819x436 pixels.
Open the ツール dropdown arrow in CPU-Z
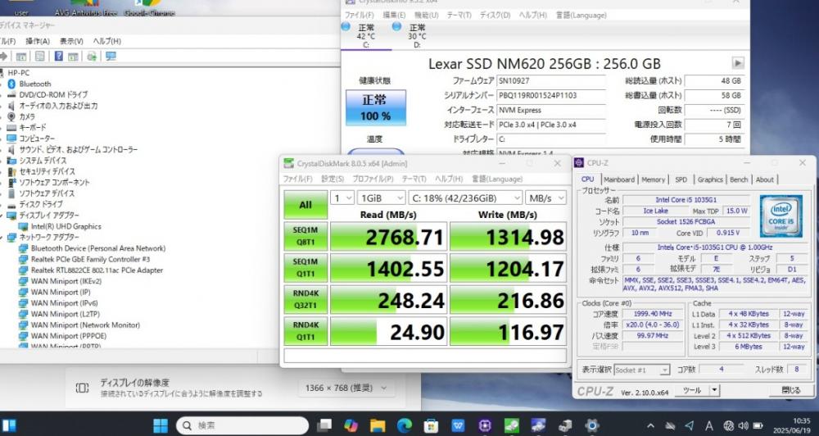click(x=714, y=390)
